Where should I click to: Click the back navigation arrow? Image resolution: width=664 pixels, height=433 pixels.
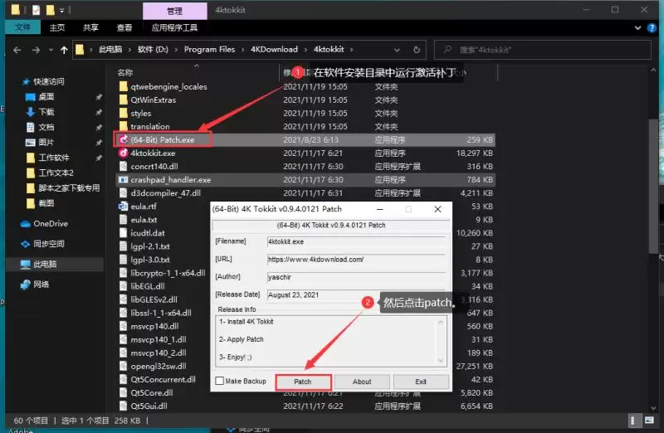point(17,50)
